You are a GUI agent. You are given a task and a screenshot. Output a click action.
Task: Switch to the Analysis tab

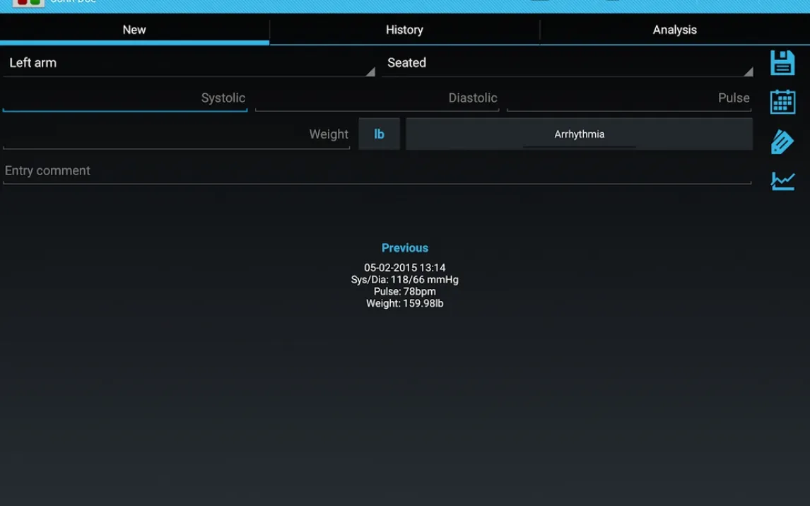click(x=674, y=30)
